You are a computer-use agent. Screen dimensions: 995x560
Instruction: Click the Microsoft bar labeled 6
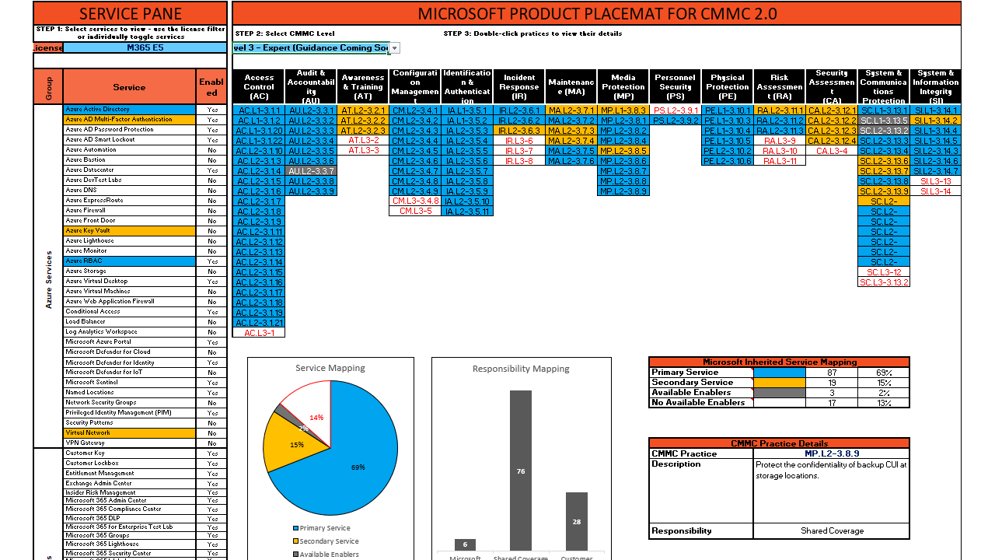point(465,544)
